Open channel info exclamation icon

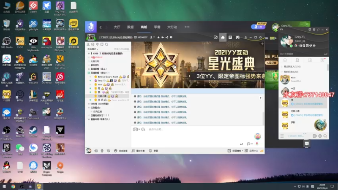pyautogui.click(x=171, y=37)
